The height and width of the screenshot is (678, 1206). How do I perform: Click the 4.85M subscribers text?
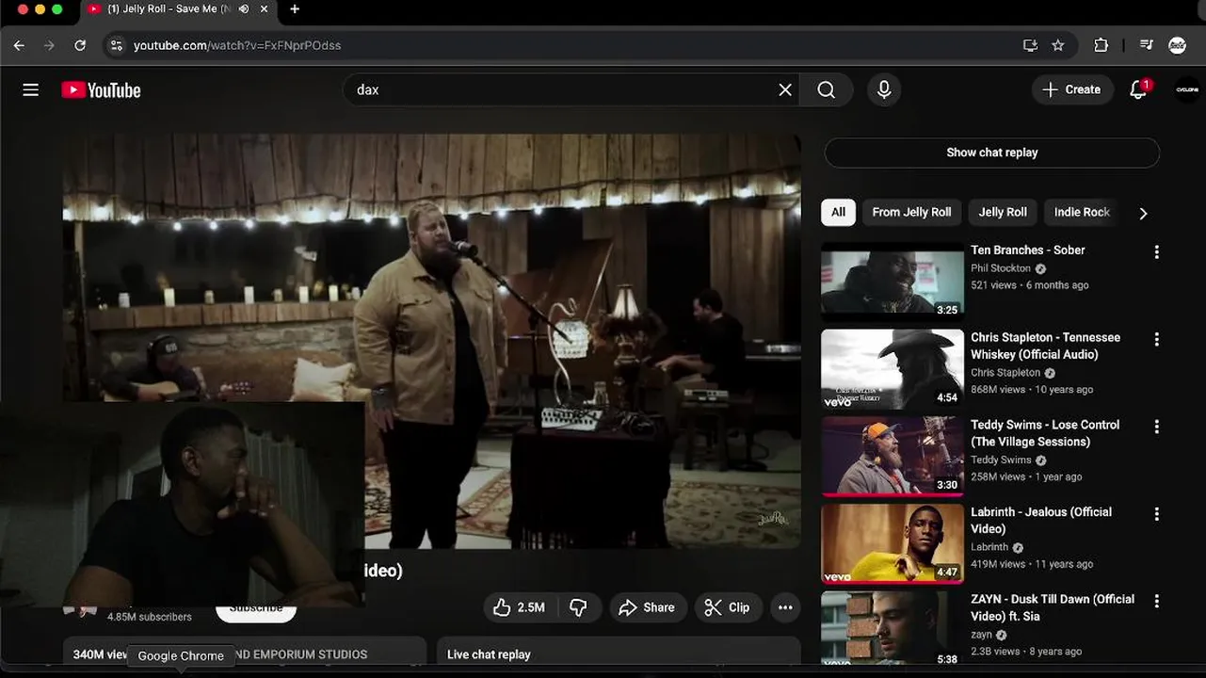tap(150, 618)
